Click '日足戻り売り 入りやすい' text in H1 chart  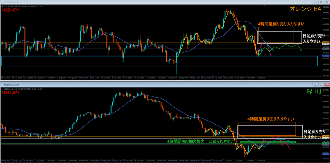coord(314,134)
